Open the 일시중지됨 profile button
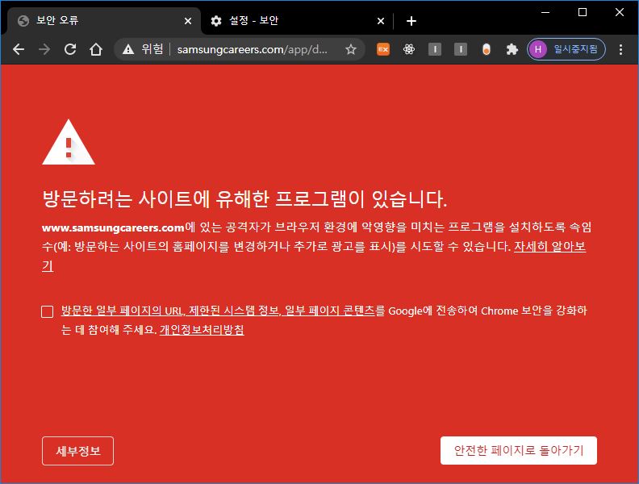Screen dimensions: 639x484 click(x=566, y=49)
